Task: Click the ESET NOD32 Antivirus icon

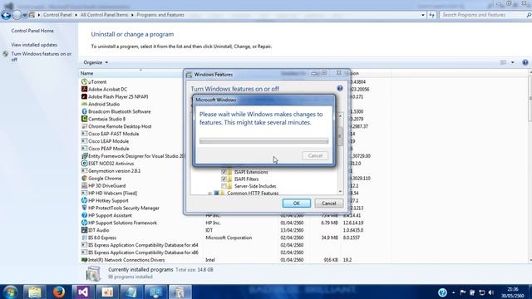Action: coord(84,164)
